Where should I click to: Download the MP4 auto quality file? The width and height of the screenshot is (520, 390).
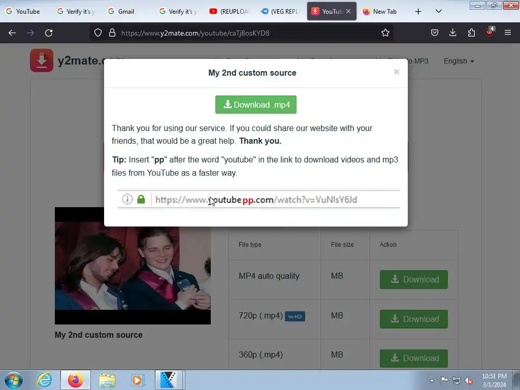pyautogui.click(x=413, y=280)
